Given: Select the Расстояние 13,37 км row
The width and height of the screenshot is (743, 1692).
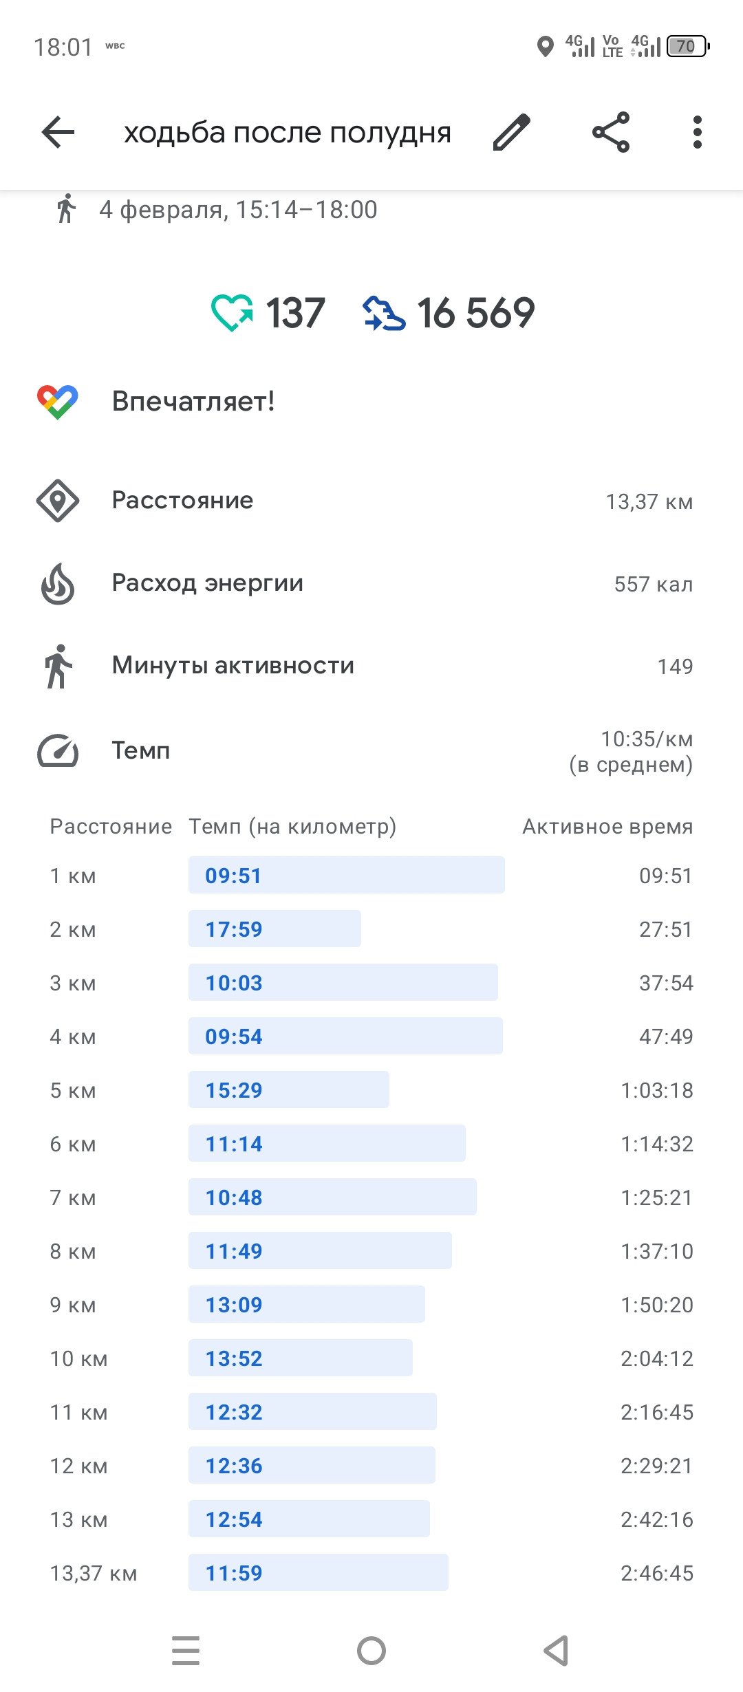Looking at the screenshot, I should pyautogui.click(x=371, y=501).
